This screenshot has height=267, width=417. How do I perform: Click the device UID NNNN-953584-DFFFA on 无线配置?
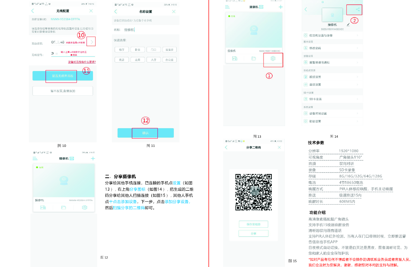(65, 19)
